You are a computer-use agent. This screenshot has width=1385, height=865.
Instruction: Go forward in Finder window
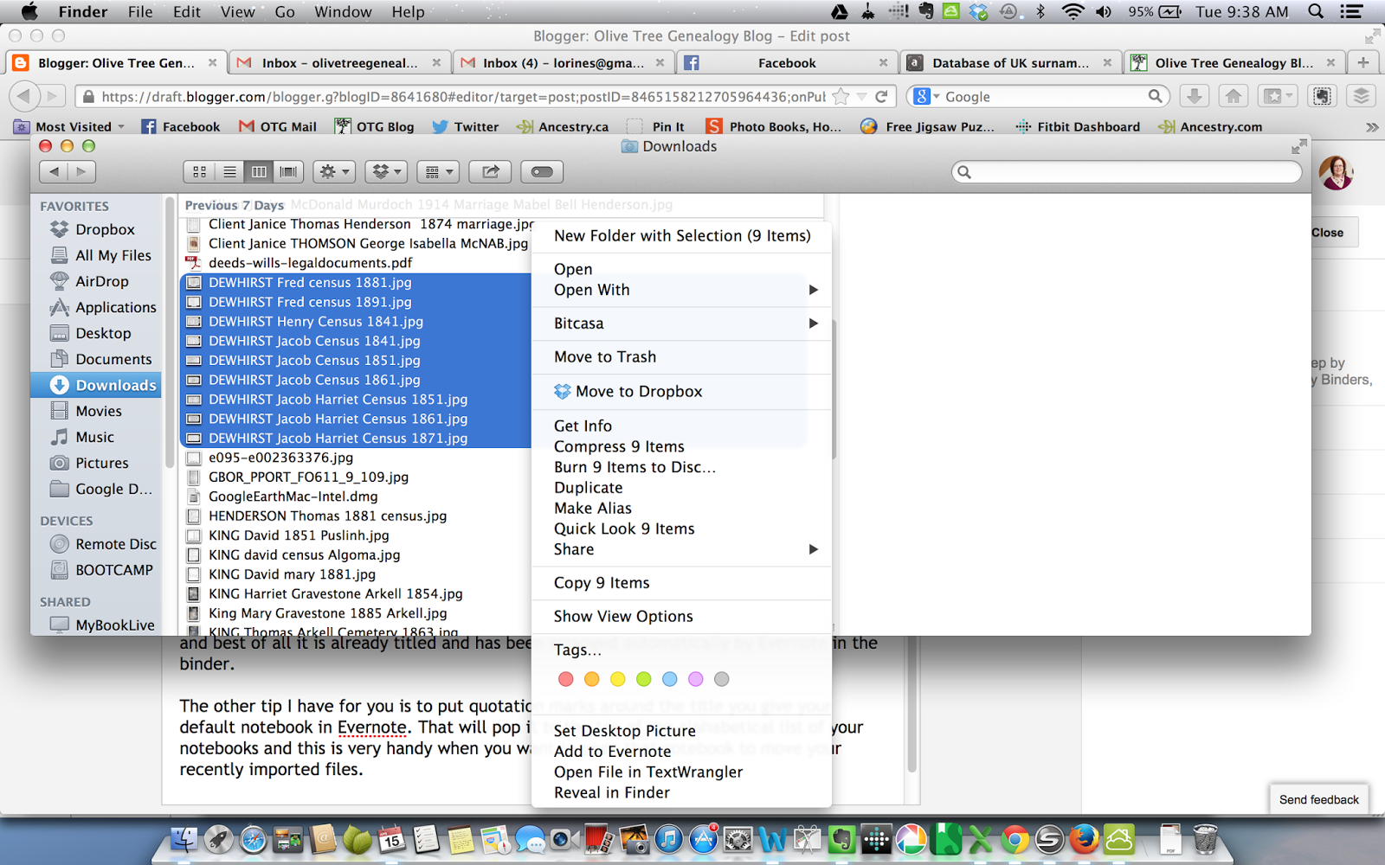click(81, 172)
